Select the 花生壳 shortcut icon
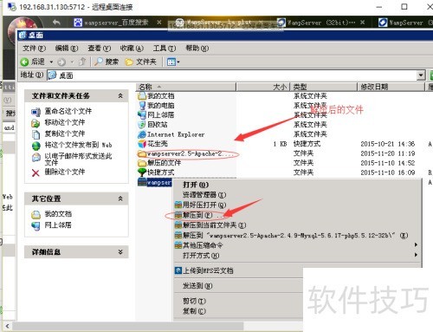 142,144
